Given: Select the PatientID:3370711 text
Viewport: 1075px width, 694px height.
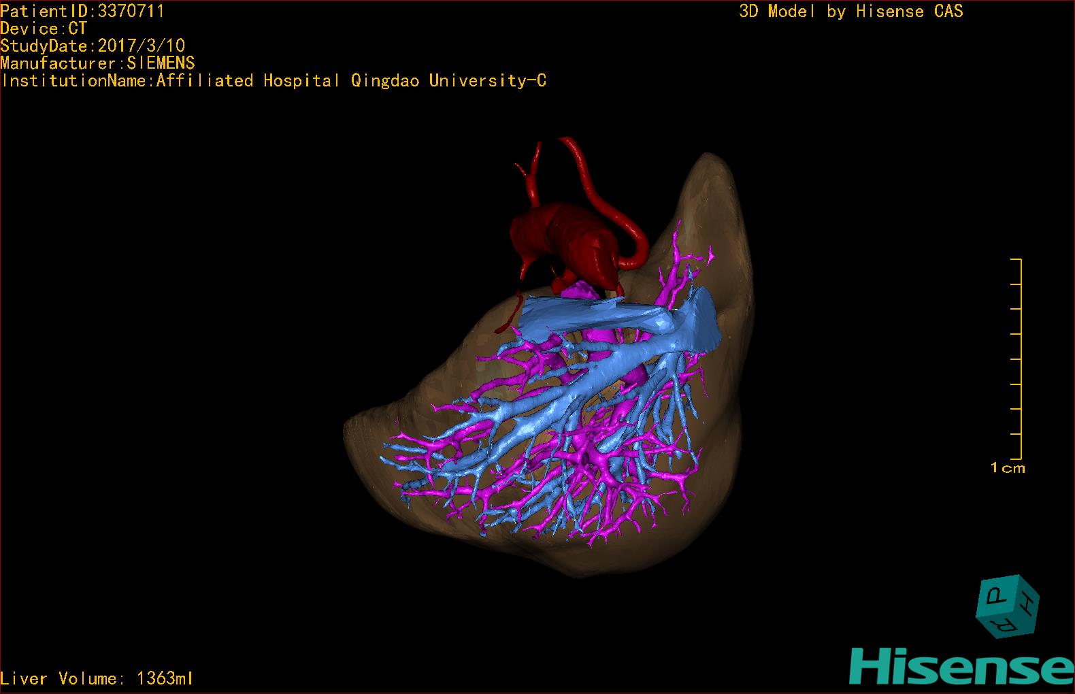Looking at the screenshot, I should pos(82,11).
